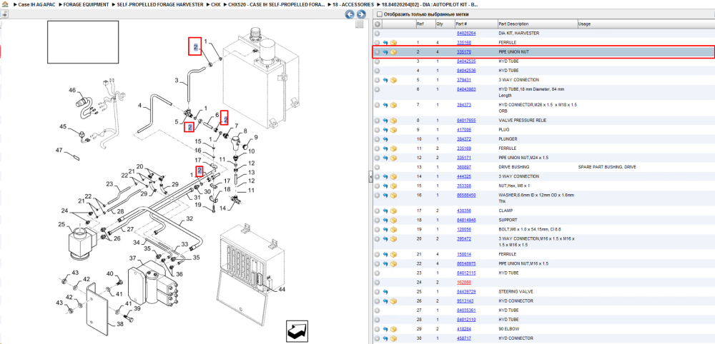Image resolution: width=715 pixels, height=344 pixels.
Task: Select callout 38 plate in diagram
Action: pos(120,325)
